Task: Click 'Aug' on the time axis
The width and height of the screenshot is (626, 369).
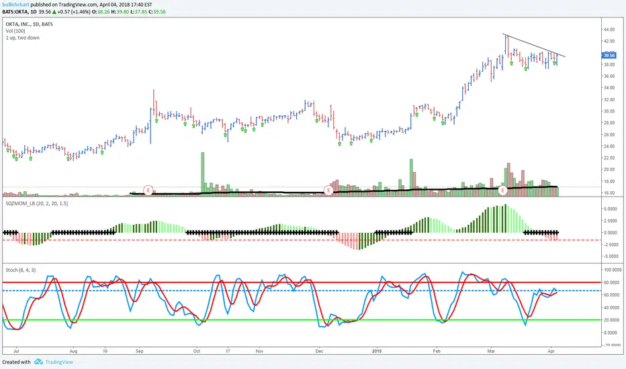Action: point(73,351)
